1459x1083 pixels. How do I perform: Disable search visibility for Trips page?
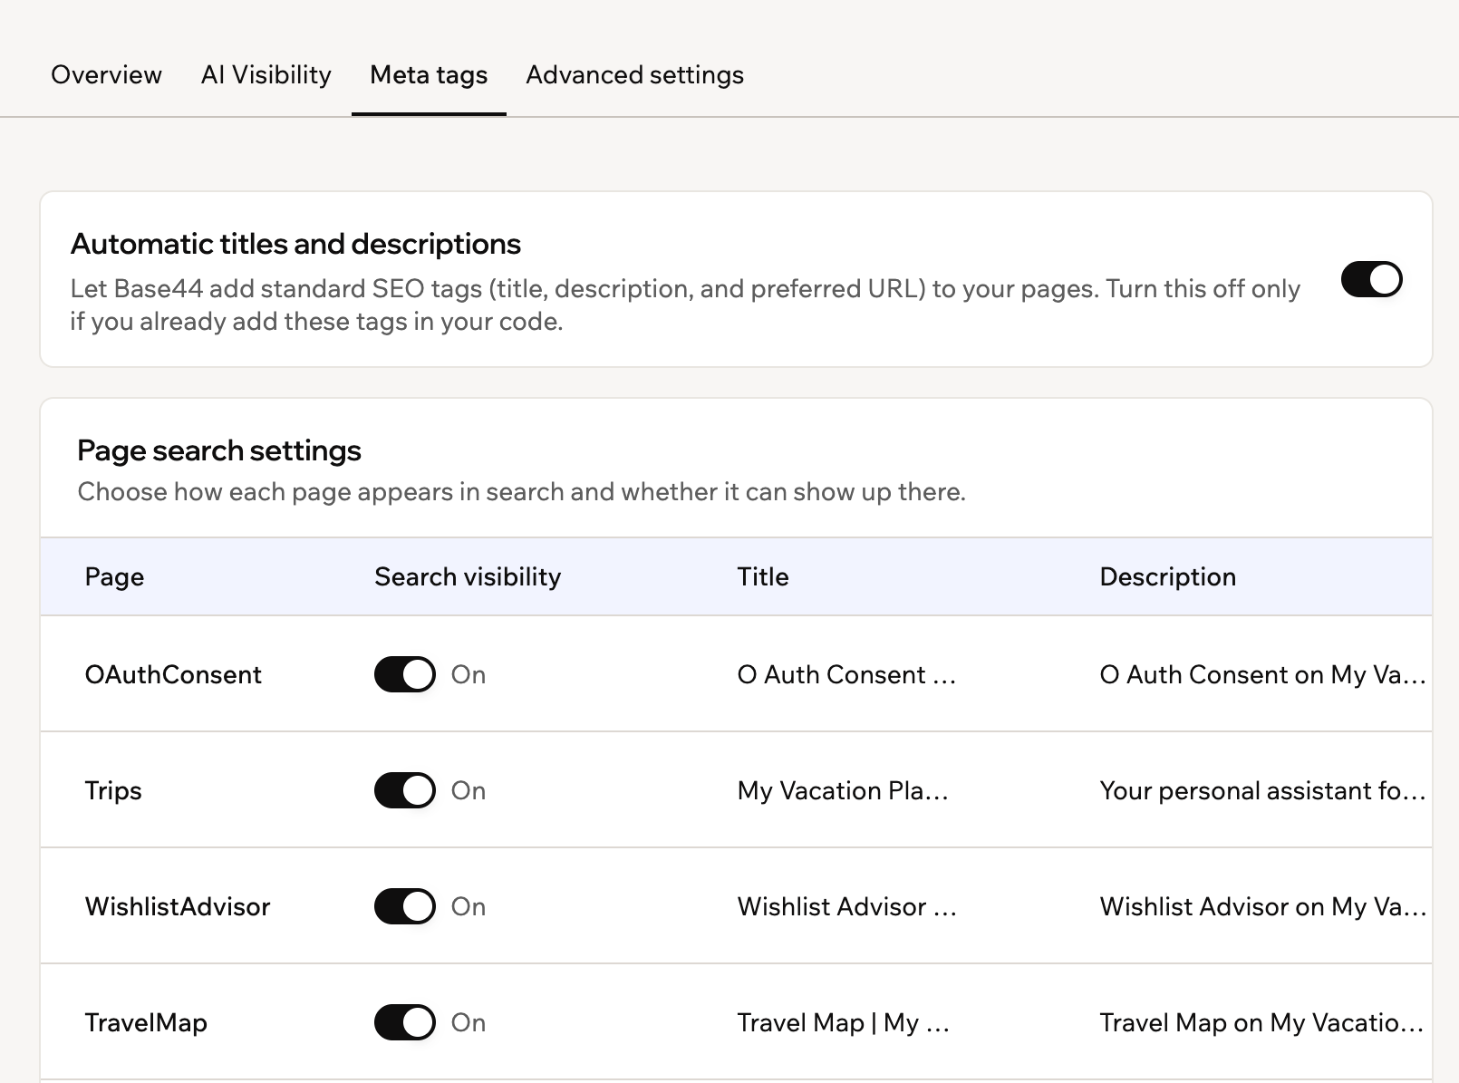click(x=405, y=790)
